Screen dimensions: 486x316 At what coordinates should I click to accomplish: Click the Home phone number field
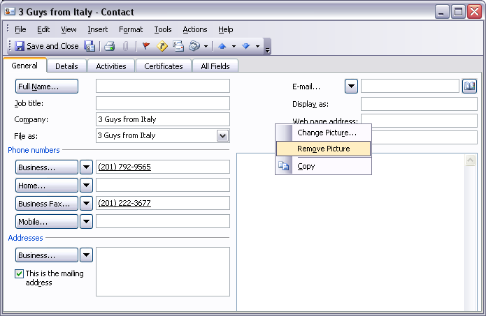pyautogui.click(x=163, y=185)
